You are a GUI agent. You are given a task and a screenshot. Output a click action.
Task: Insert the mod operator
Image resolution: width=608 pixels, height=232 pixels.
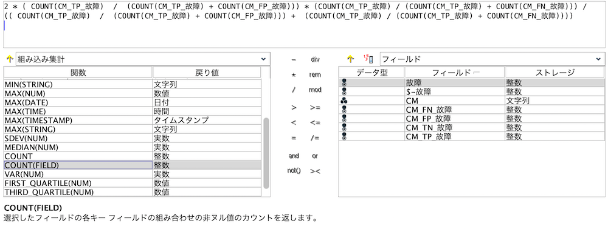pos(315,90)
